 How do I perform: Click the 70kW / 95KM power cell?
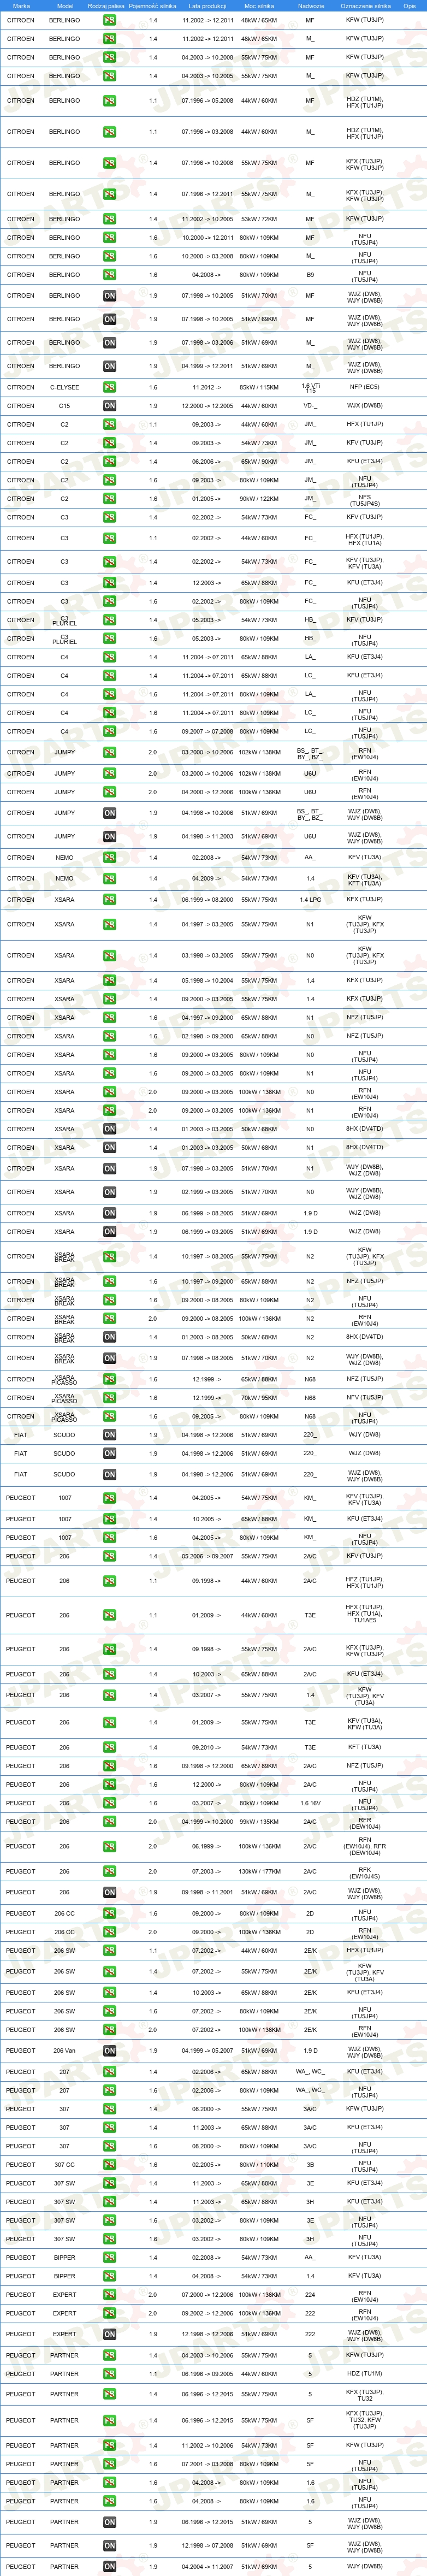tap(258, 1398)
